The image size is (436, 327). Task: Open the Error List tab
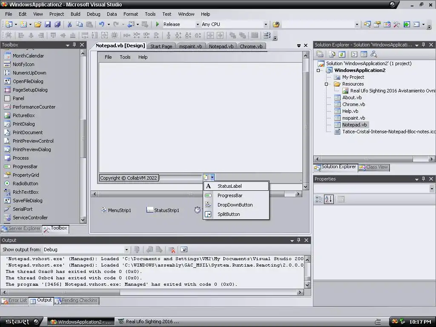coord(14,300)
